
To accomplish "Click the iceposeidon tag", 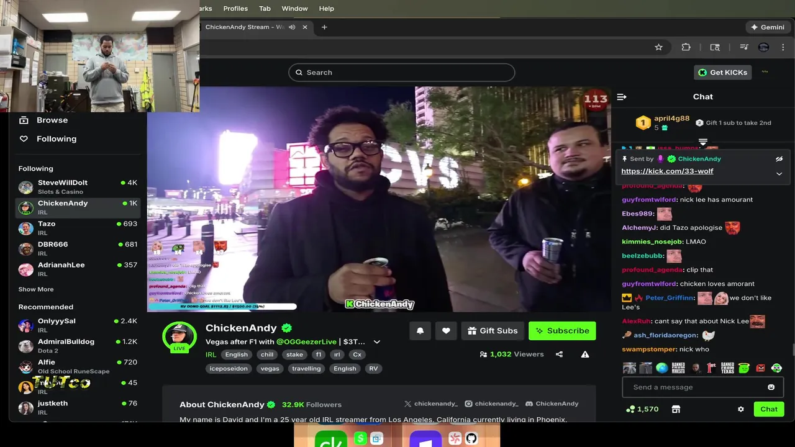I will tap(229, 368).
